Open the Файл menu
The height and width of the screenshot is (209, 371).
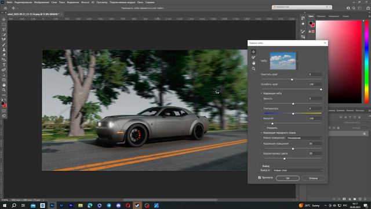[9, 2]
